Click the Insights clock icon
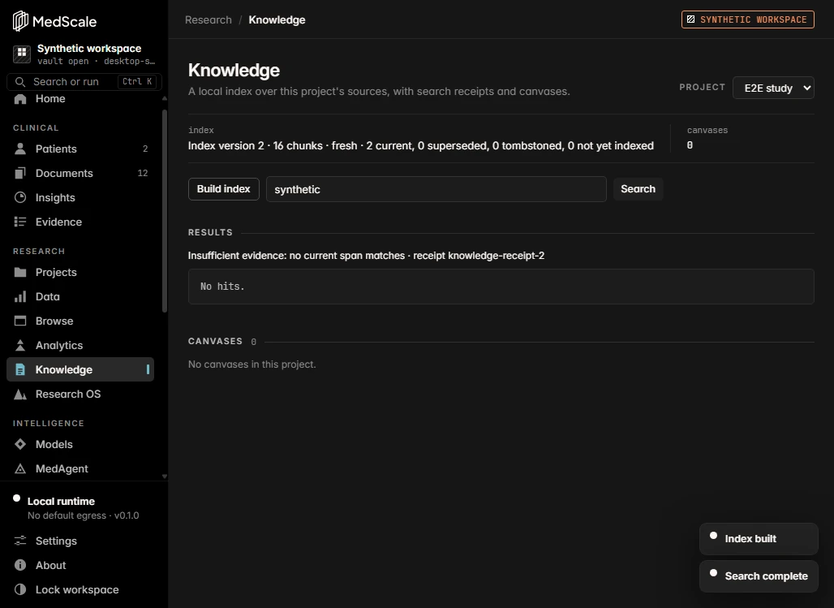Screen dimensions: 834x608 20,197
